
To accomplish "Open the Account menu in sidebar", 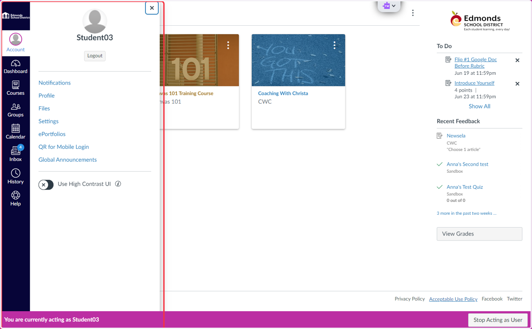I will pos(16,43).
